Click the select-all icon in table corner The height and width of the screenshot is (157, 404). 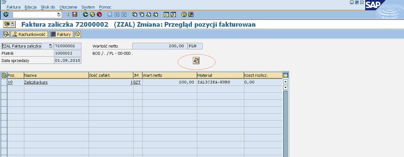pyautogui.click(x=4, y=76)
